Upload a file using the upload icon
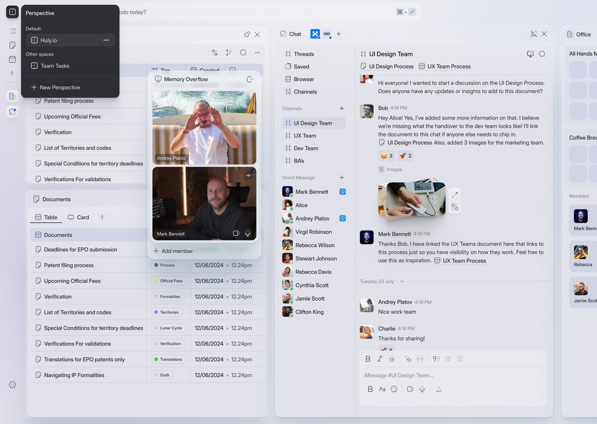The width and height of the screenshot is (597, 424). [439, 389]
